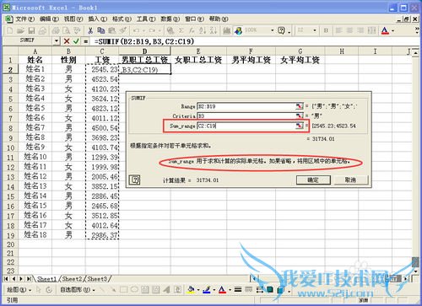
Task: Open the line color dropdown arrow in drawing toolbar
Action: (x=214, y=289)
